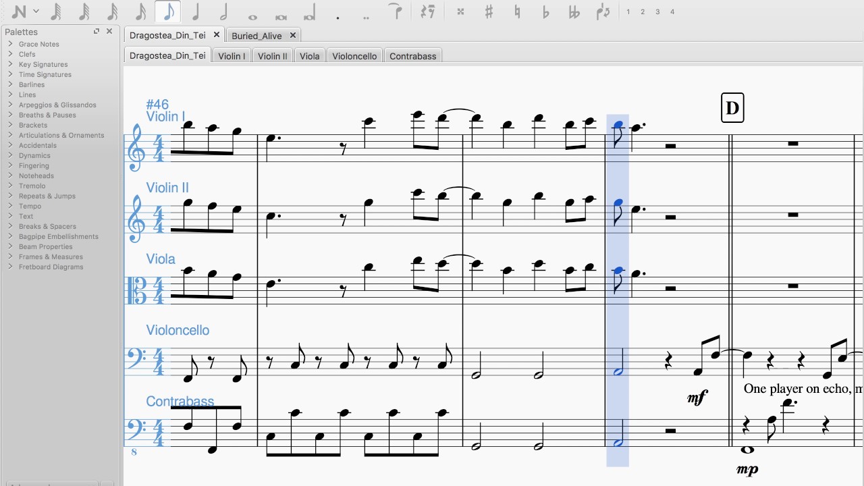Select the 64th note duration
The height and width of the screenshot is (486, 864).
(84, 11)
